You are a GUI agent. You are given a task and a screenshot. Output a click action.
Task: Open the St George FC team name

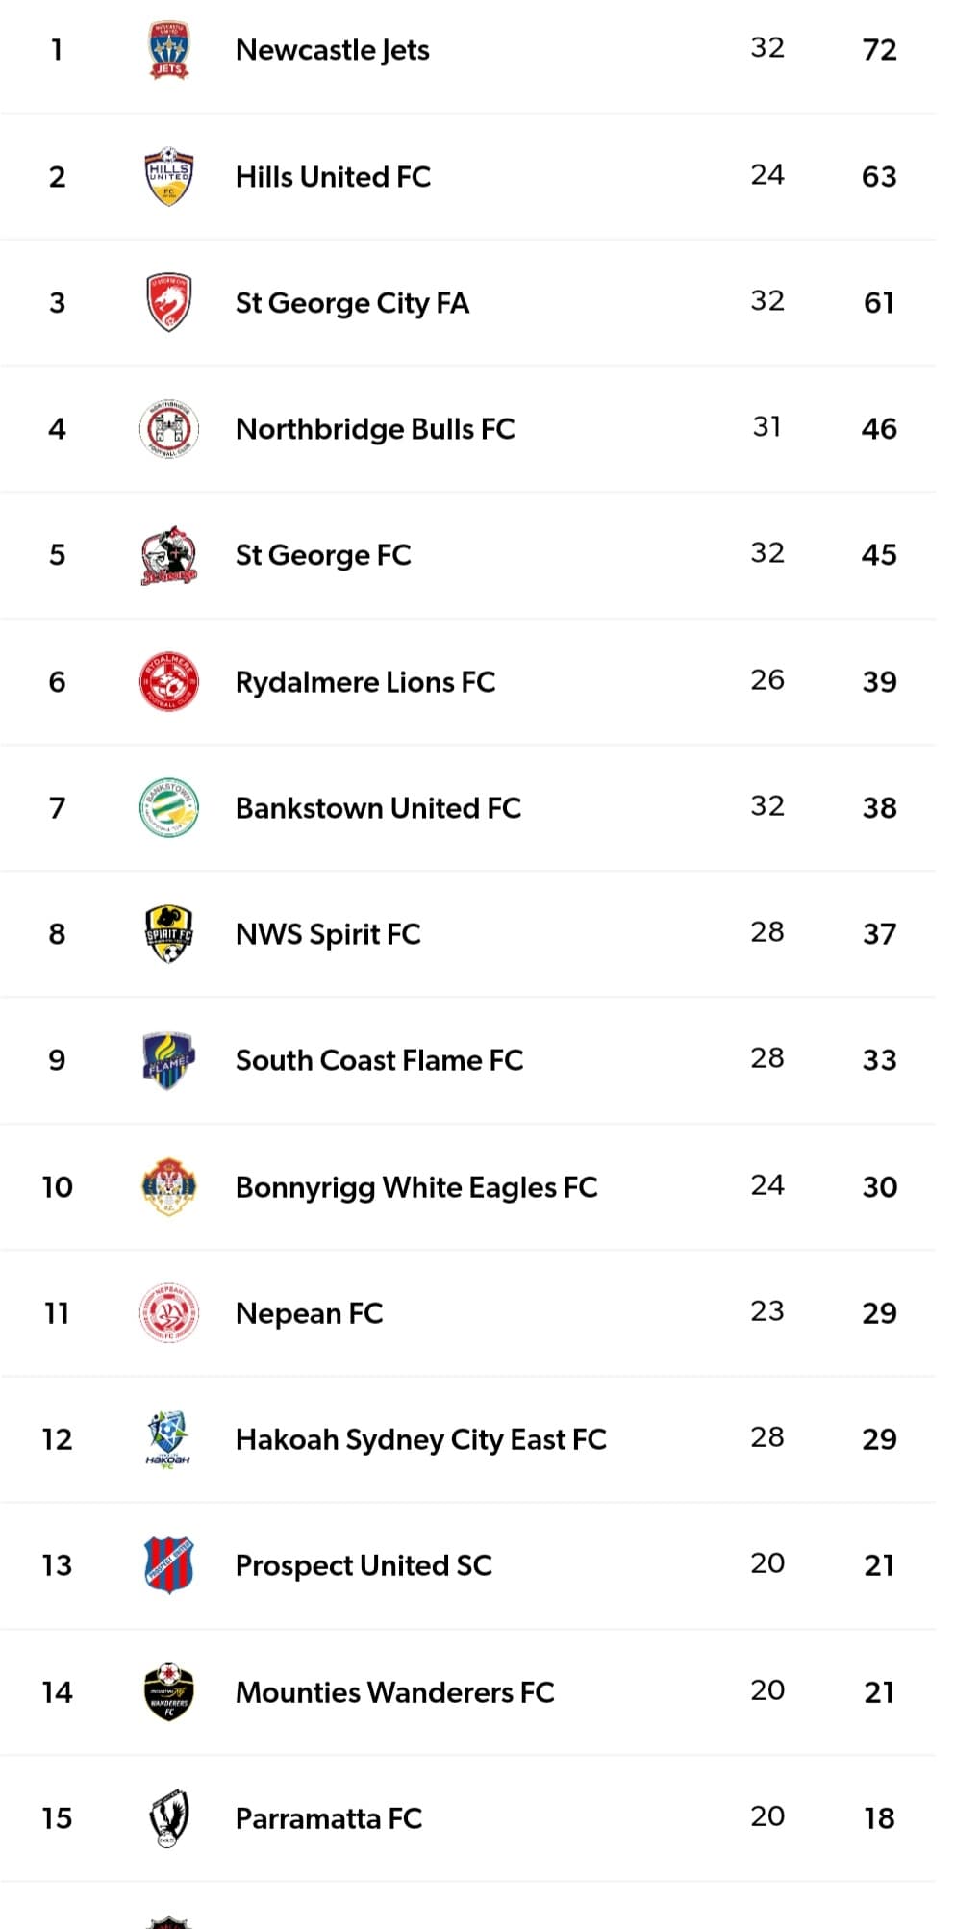point(323,555)
